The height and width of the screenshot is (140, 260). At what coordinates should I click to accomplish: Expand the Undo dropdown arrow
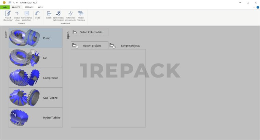pos(37,20)
